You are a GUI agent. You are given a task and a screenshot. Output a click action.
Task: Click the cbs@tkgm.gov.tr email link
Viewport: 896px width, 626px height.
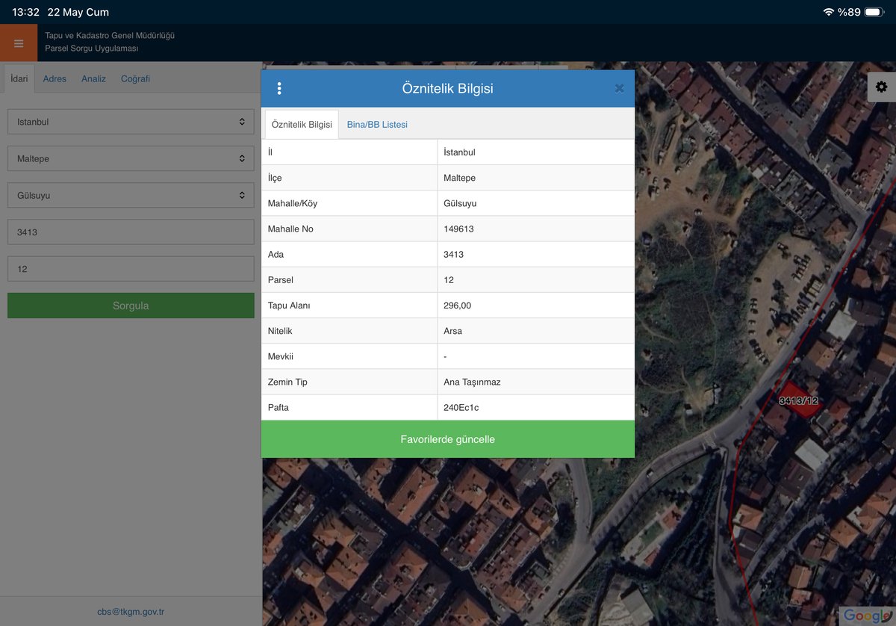(131, 612)
